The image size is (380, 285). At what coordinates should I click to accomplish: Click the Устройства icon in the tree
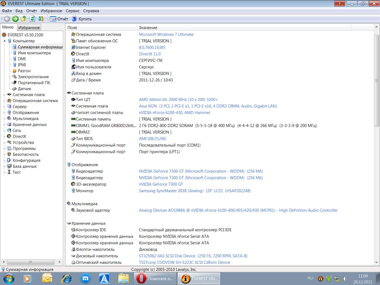pos(9,142)
